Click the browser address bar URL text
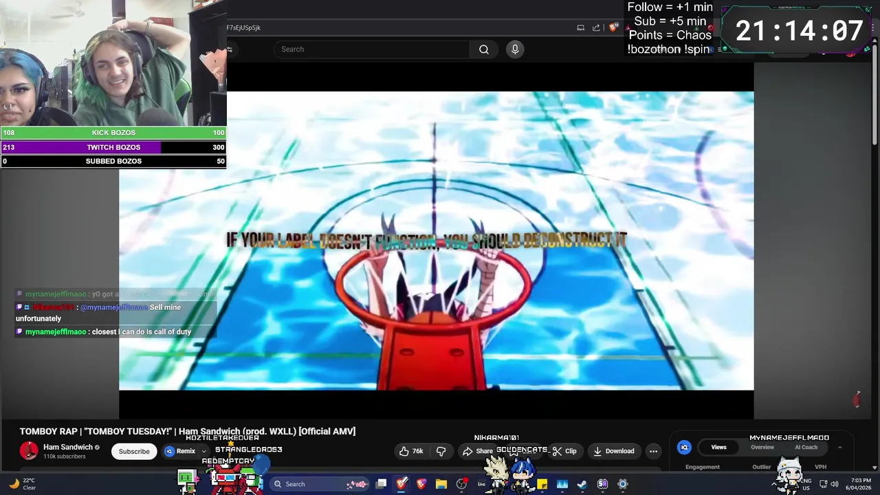 (243, 27)
